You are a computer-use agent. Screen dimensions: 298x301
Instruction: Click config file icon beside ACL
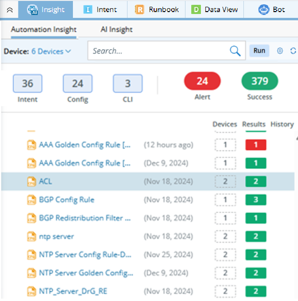31,181
